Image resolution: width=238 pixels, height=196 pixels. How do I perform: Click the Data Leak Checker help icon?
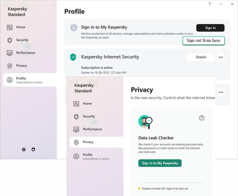[202, 118]
